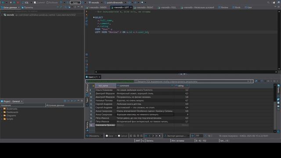Select the rating cell with value 4,9
Viewport: 281px width, 158px height.
(181, 104)
